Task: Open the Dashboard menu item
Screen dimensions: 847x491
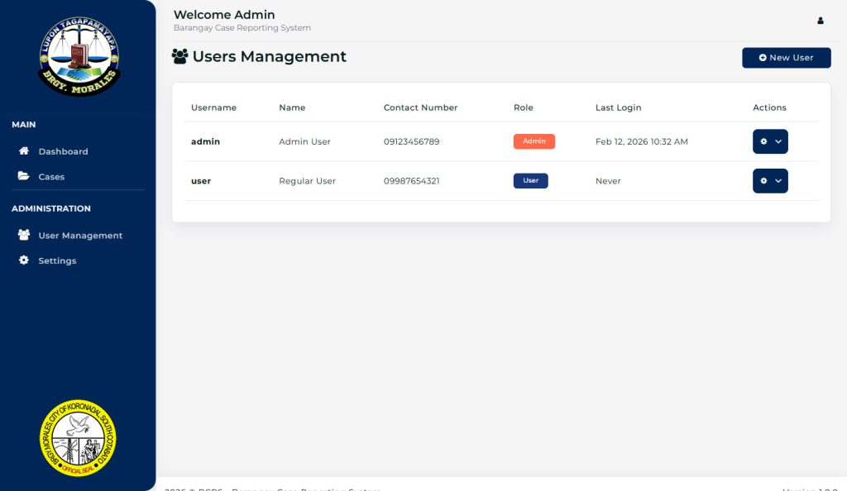Action: [63, 152]
